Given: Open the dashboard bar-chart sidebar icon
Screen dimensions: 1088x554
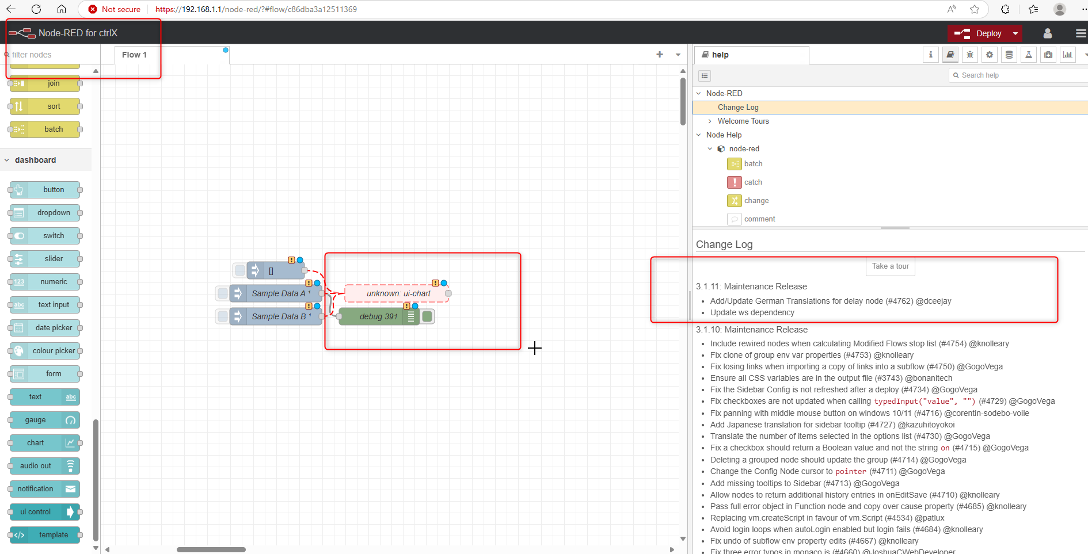Looking at the screenshot, I should [x=1068, y=55].
